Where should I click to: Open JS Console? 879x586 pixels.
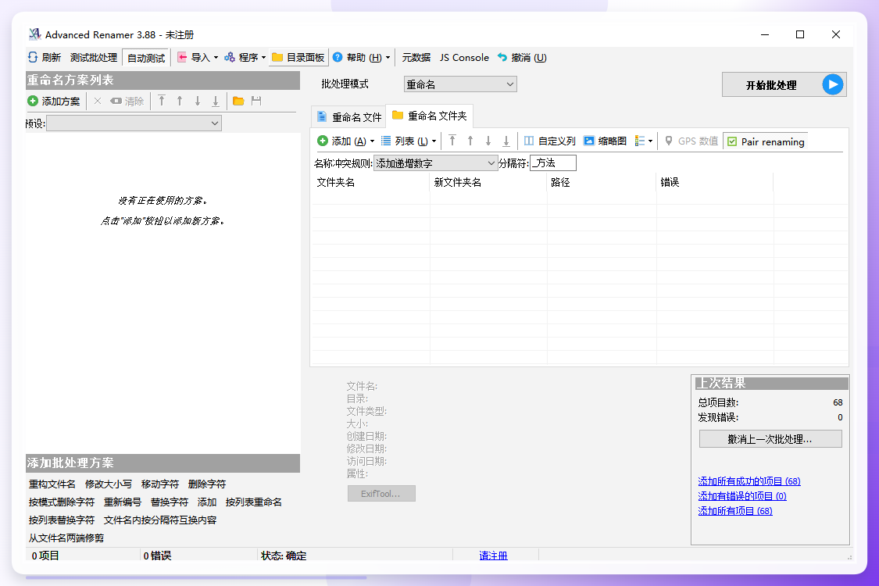point(464,57)
